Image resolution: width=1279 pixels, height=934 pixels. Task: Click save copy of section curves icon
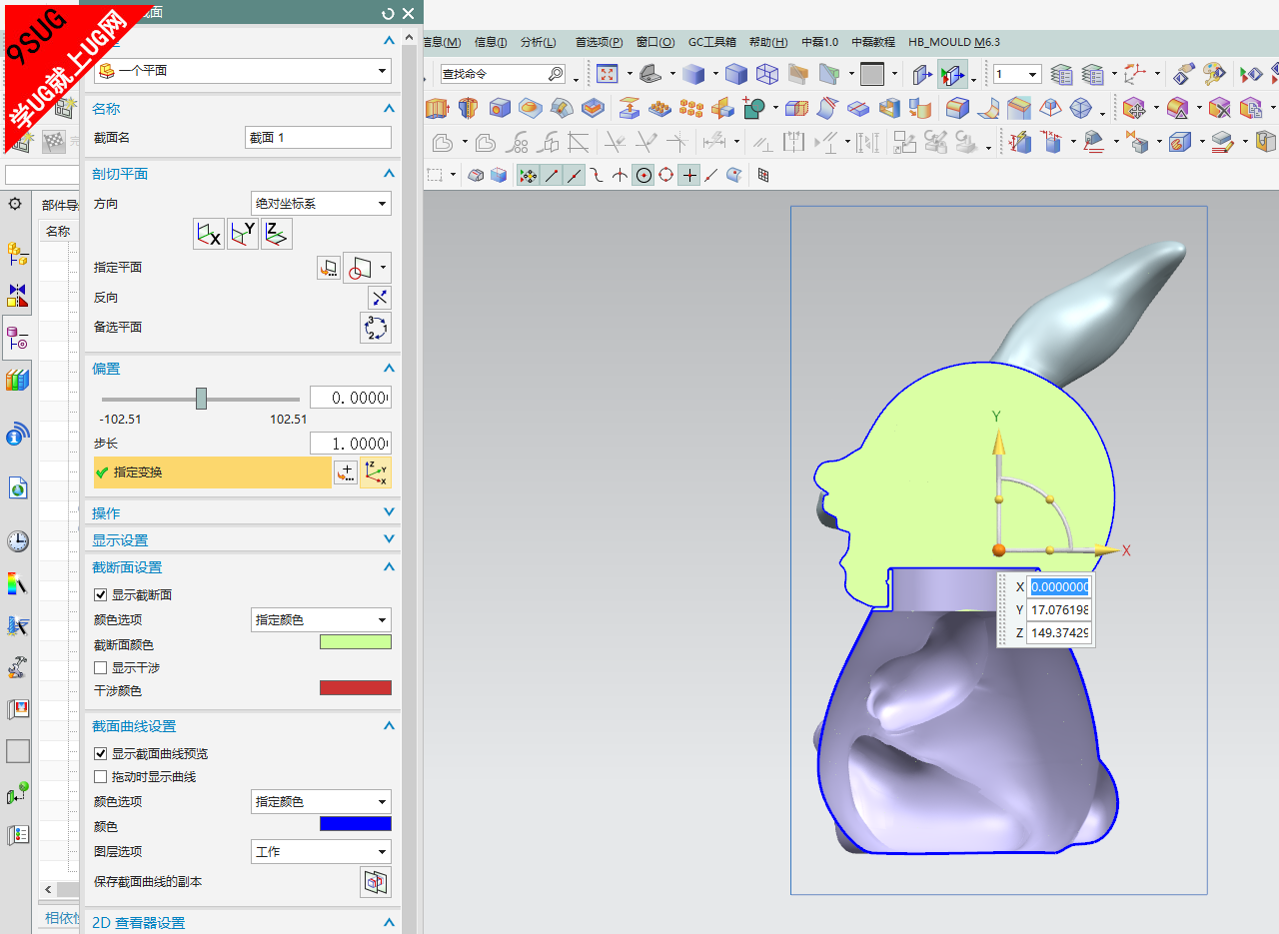point(376,882)
